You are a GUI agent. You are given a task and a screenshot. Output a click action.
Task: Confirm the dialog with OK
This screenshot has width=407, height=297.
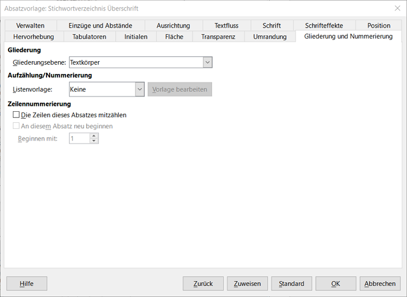pos(335,284)
